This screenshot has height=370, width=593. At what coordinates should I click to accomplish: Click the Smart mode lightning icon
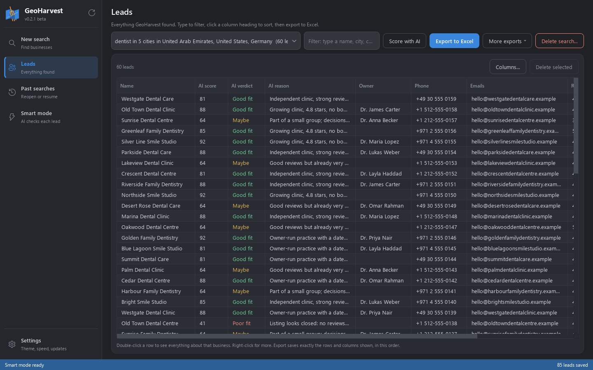pyautogui.click(x=12, y=117)
